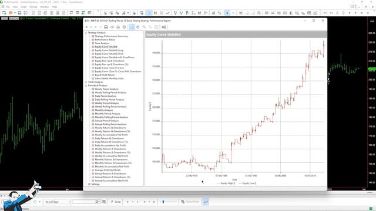Screen dimensions: 376x211
Task: Open the Window menu
Action: (45, 6)
